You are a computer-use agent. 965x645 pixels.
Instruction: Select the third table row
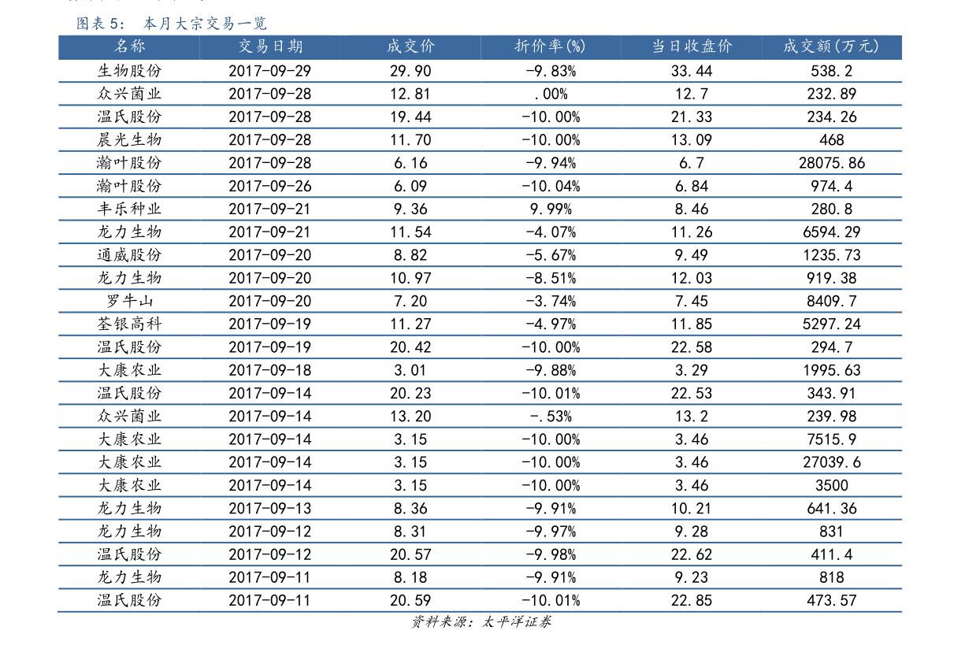pos(481,116)
